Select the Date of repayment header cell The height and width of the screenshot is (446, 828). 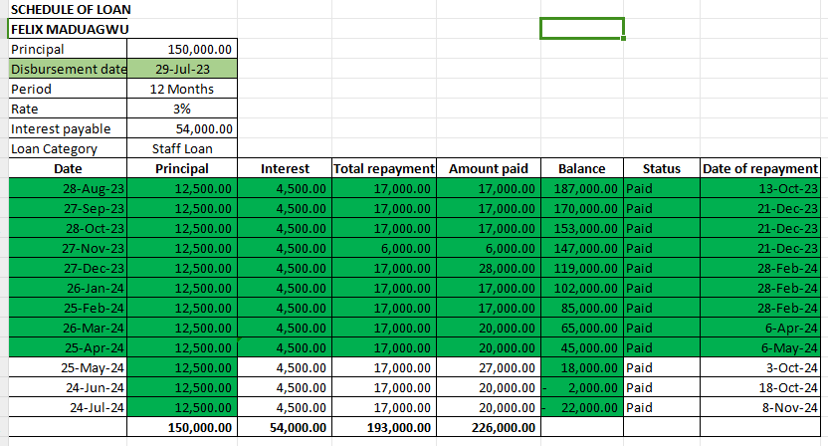tap(760, 168)
